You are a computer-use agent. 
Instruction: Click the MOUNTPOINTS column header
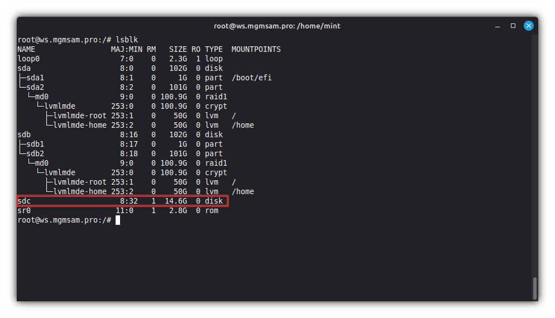pos(256,49)
